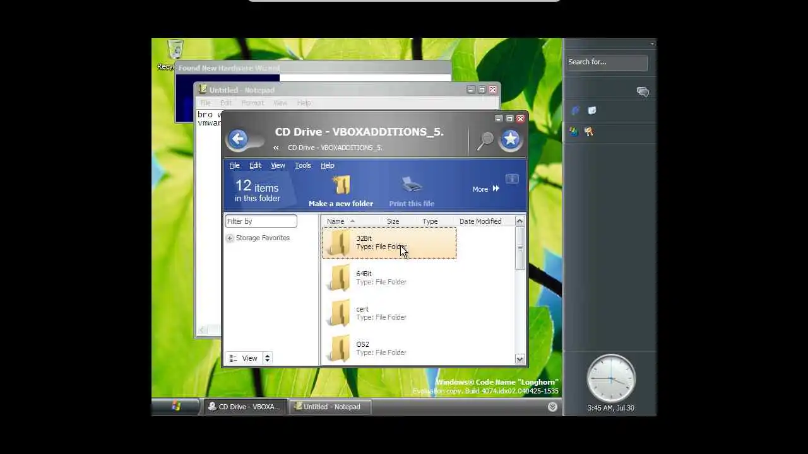Screen dimensions: 808x454
Task: Open the sidebar options dropdown arrow
Action: coord(651,44)
